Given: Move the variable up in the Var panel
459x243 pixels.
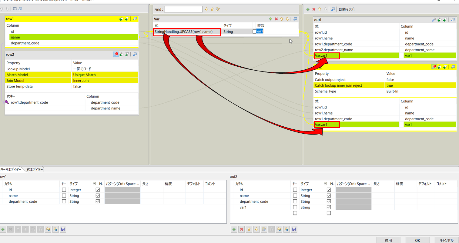Looking at the screenshot, I should click(x=282, y=19).
